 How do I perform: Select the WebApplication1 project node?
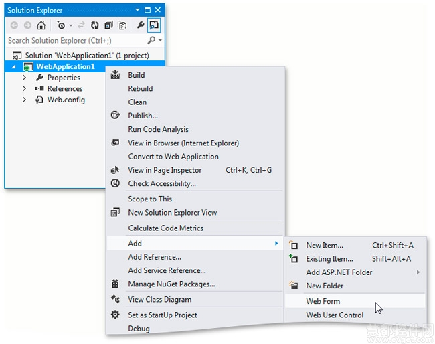tap(66, 66)
